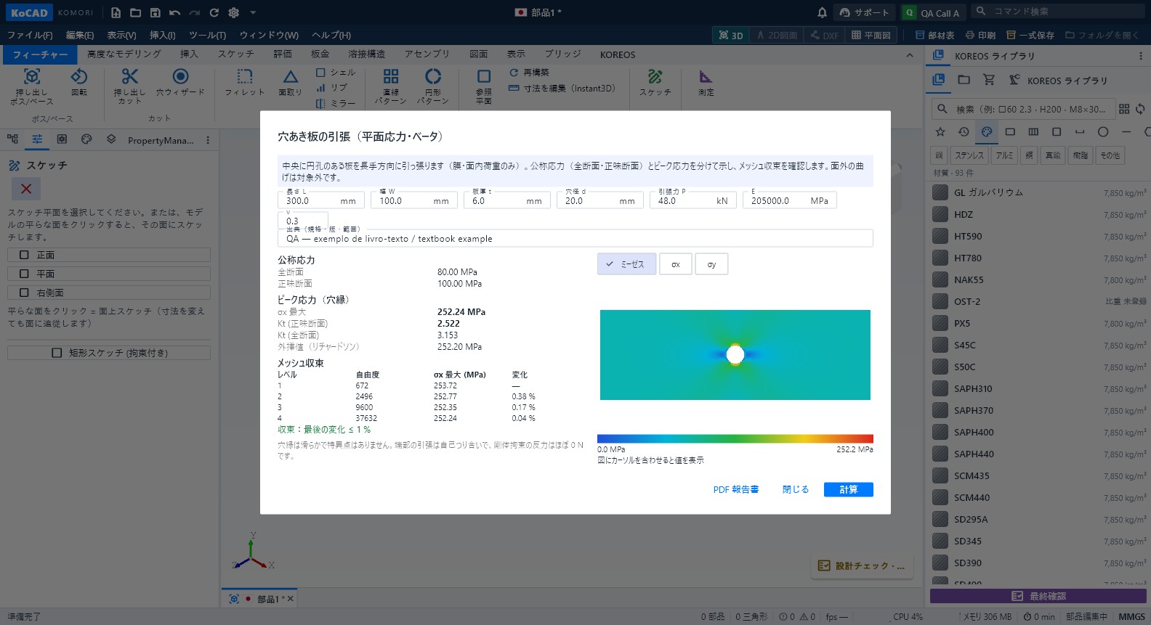Check the 正面 plane checkbox
This screenshot has height=625, width=1151.
tap(24, 255)
